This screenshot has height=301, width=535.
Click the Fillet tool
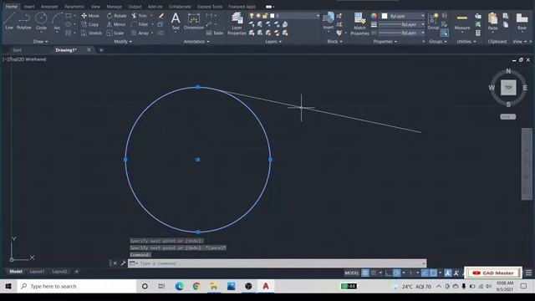click(140, 24)
